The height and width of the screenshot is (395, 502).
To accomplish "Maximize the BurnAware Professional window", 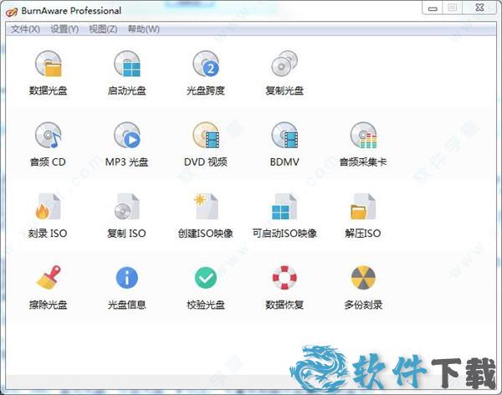I will [452, 8].
